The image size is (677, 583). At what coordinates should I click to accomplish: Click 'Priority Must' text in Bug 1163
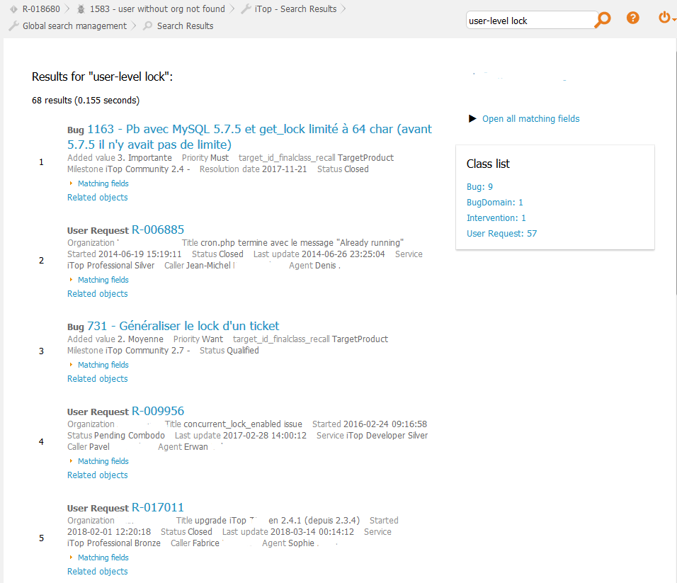point(205,158)
